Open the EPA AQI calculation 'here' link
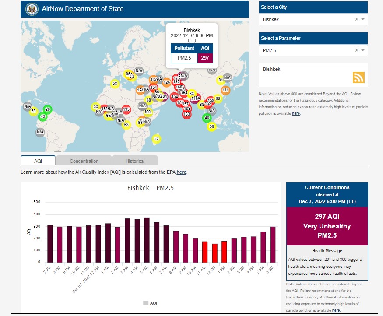 pos(181,172)
